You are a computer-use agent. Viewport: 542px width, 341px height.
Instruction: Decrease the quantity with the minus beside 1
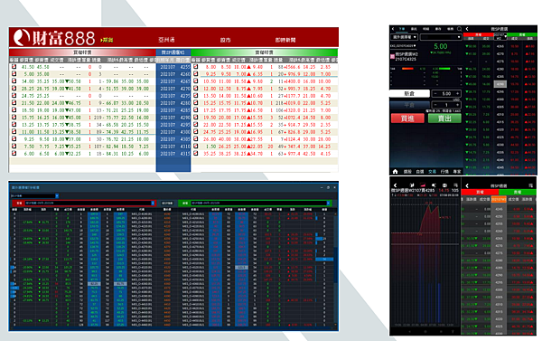[x=435, y=105]
